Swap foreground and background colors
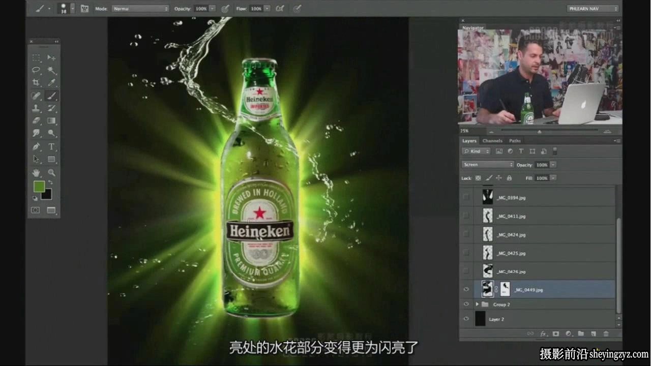 (50, 183)
